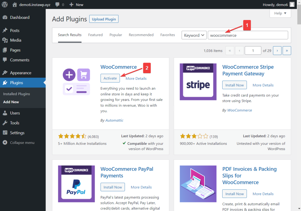This screenshot has width=301, height=211.
Task: Open the WooCommerce author link under Stripe
Action: pyautogui.click(x=240, y=110)
